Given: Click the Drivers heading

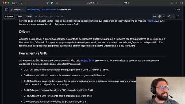Looking at the screenshot, I should click(x=25, y=32).
